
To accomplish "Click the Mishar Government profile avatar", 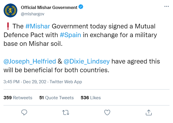I will [10, 10].
